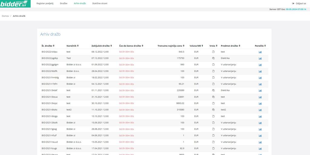This screenshot has width=310, height=155.
Task: Click the closing date 31.10.2021 12:00
Action: click(x=100, y=97)
